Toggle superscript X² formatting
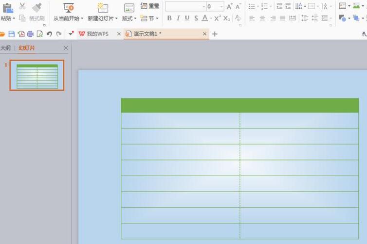This screenshot has width=367, height=244. pyautogui.click(x=218, y=18)
